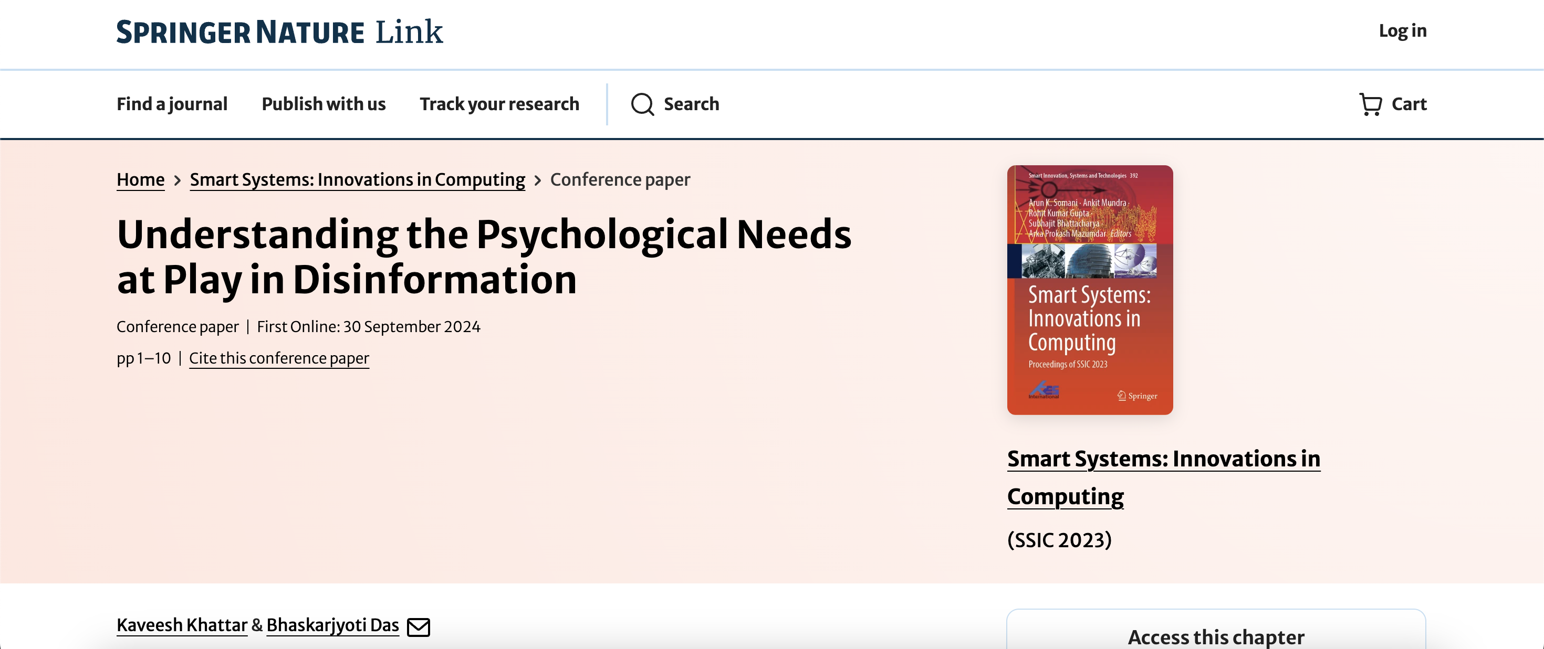
Task: Open the Smart Systems: Innovations in Computing breadcrumb
Action: pyautogui.click(x=357, y=179)
